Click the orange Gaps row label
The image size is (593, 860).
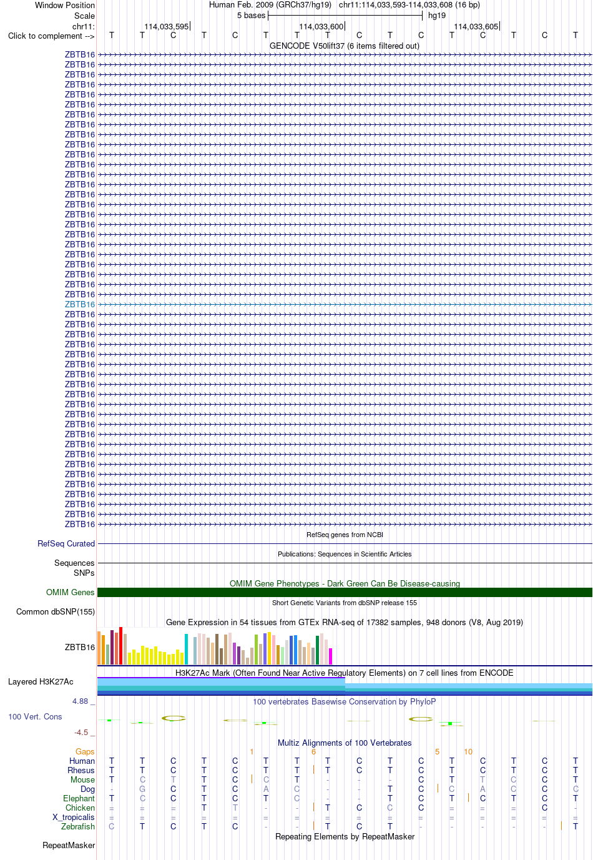point(85,751)
